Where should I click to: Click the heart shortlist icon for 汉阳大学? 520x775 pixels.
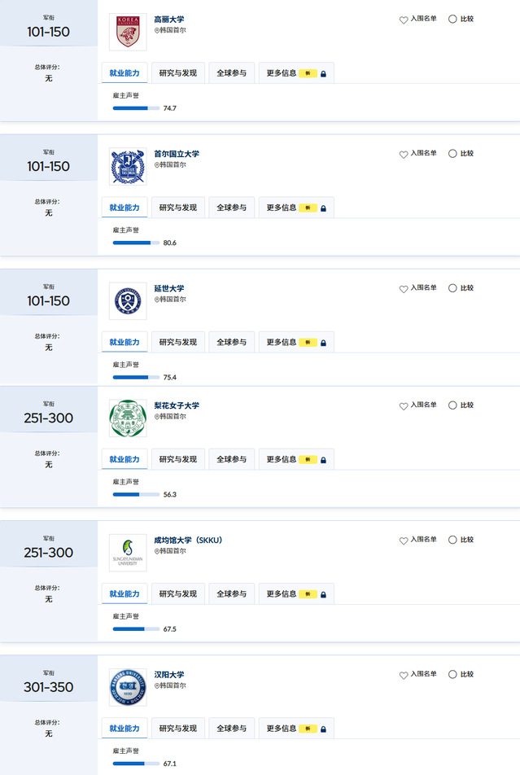[404, 676]
